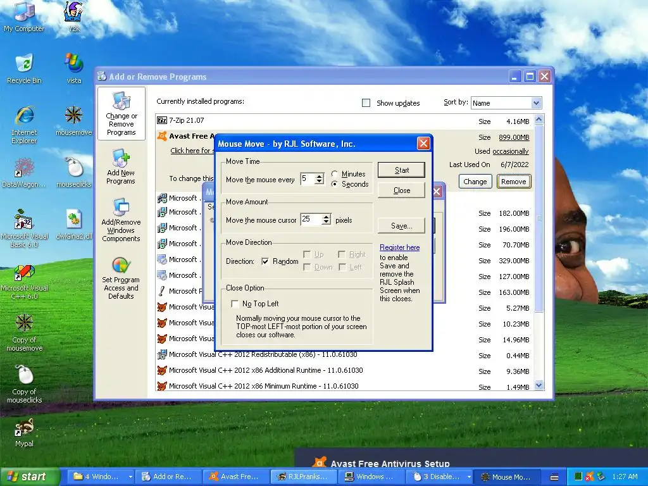Switch to RJLPranks taskbar button
Viewport: 648px width, 486px height.
point(304,477)
